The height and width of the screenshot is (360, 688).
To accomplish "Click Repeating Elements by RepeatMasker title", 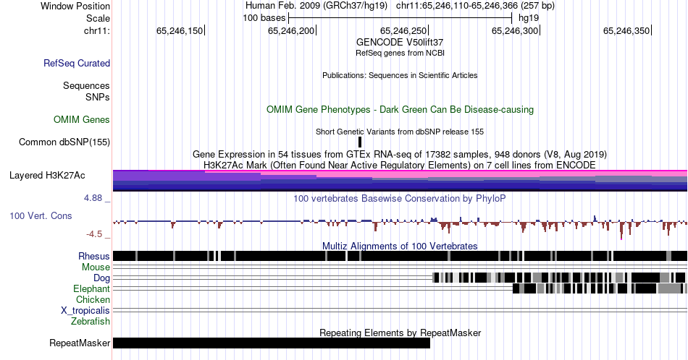I will click(x=400, y=333).
